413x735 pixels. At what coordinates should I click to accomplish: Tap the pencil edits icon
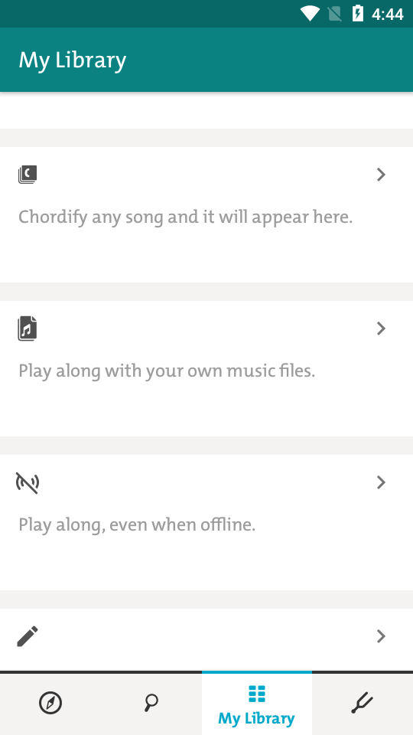pyautogui.click(x=28, y=636)
